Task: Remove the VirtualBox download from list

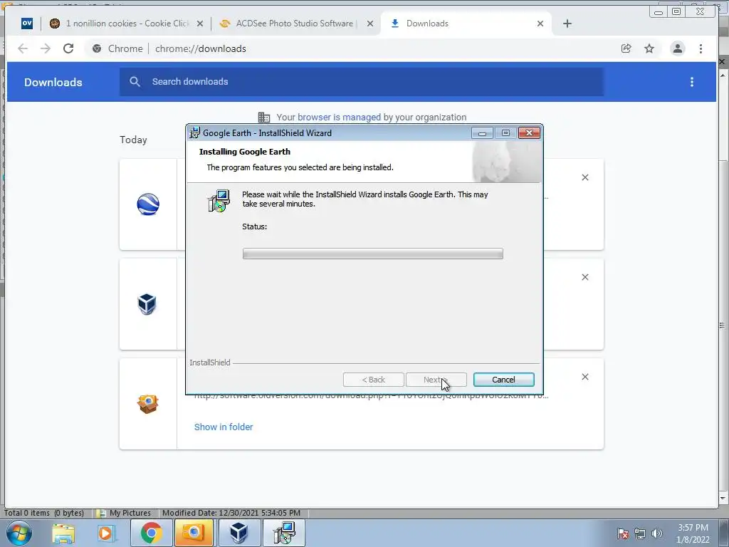Action: click(x=585, y=277)
